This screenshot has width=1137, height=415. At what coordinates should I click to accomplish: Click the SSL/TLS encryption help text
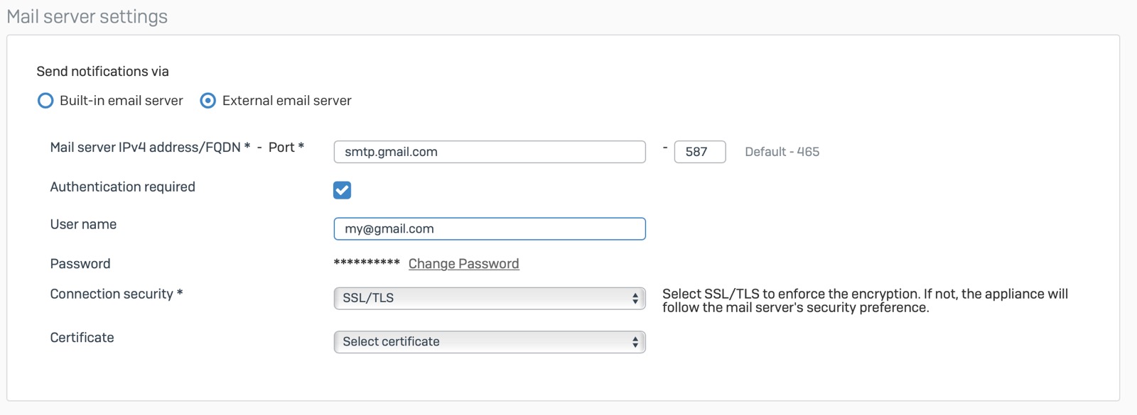pos(865,301)
